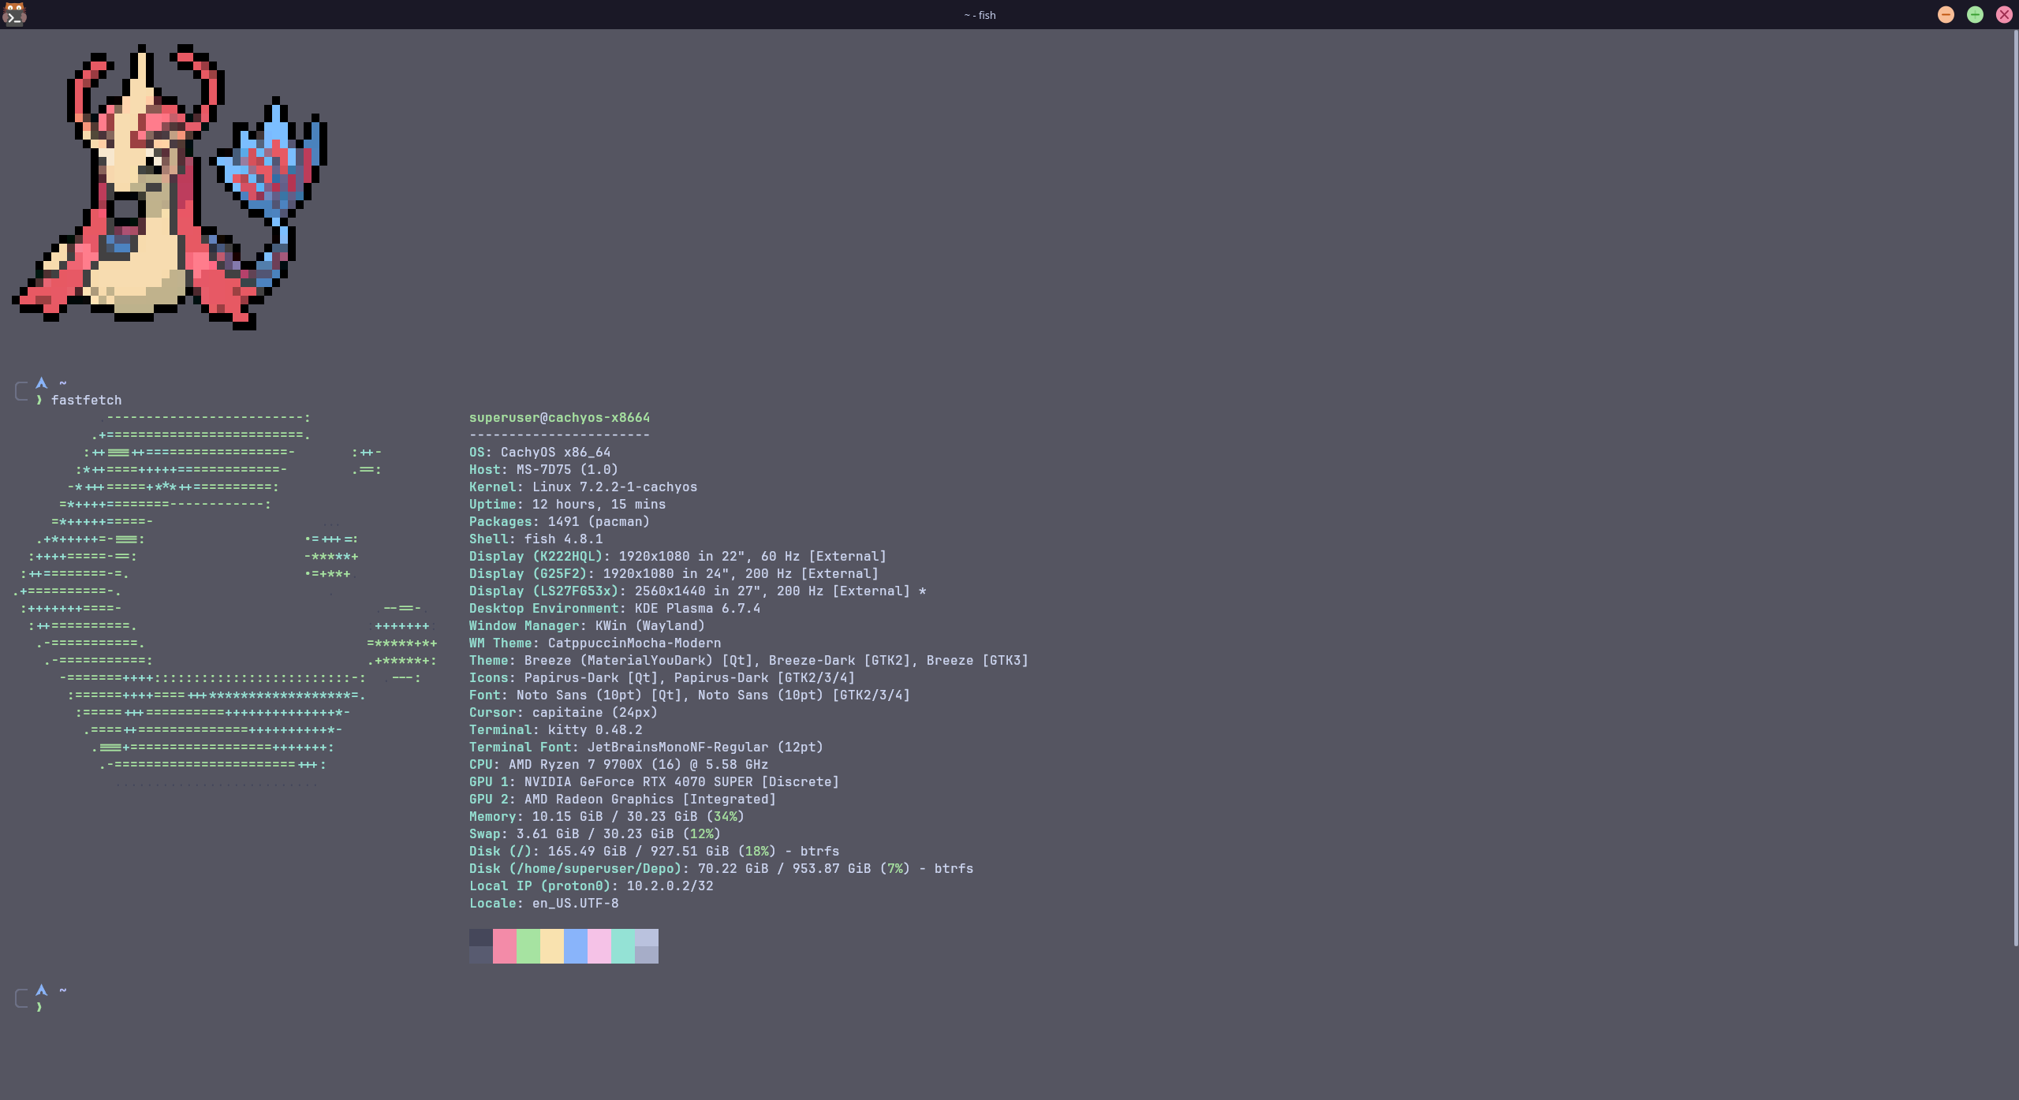Click the green swatch in the color palette
Viewport: 2019px width, 1100px height.
click(x=528, y=946)
